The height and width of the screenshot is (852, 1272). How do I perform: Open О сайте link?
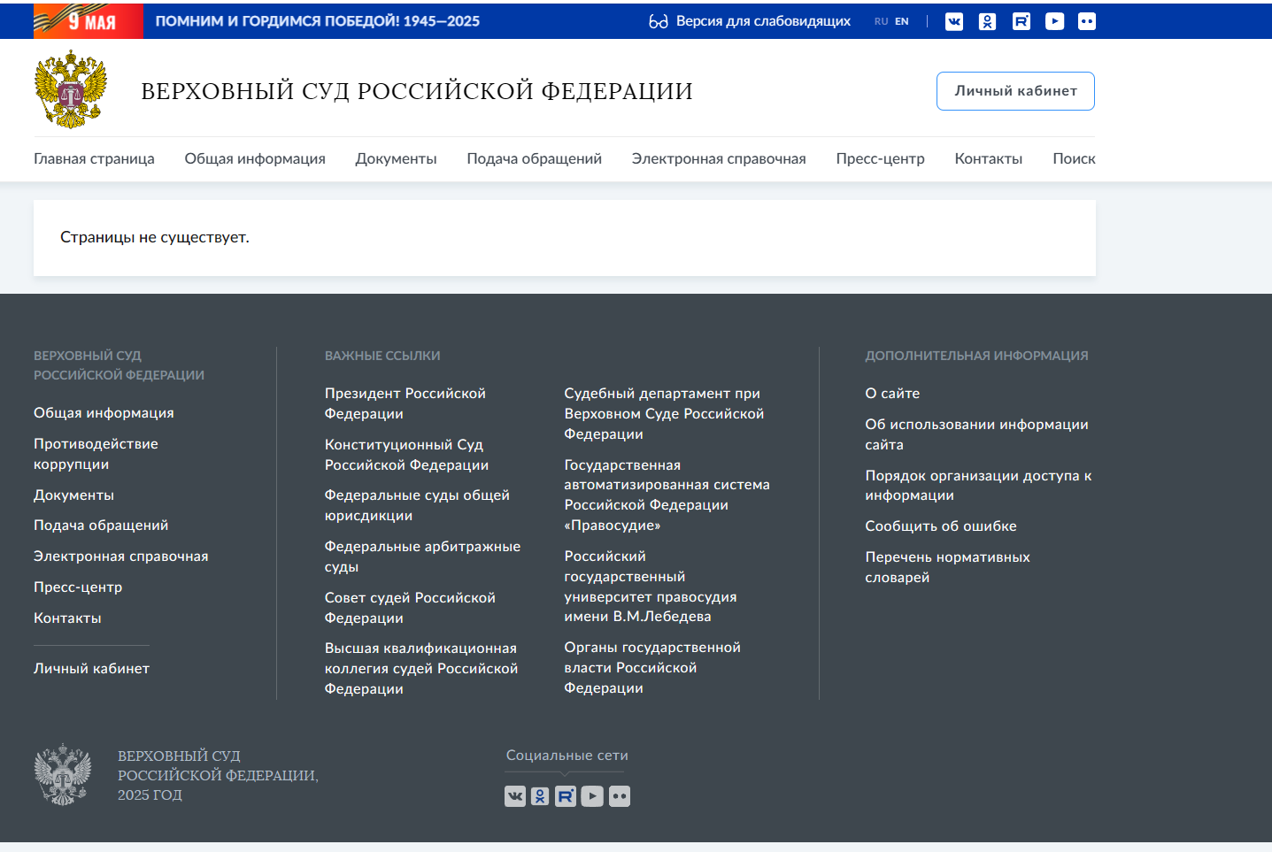(892, 394)
